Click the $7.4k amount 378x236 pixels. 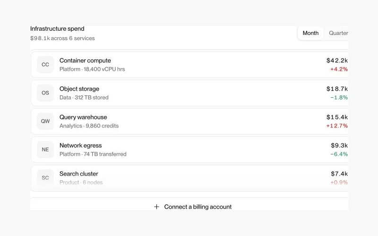(339, 174)
